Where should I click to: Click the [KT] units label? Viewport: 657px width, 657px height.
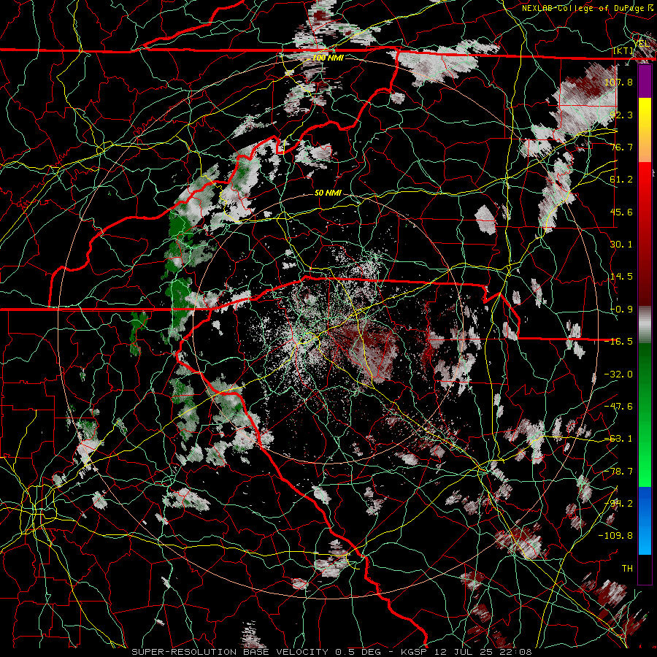[x=623, y=50]
